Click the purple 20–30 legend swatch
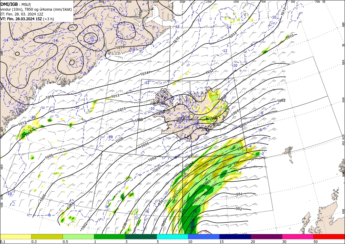345x244 pixels. pyautogui.click(x=266, y=236)
